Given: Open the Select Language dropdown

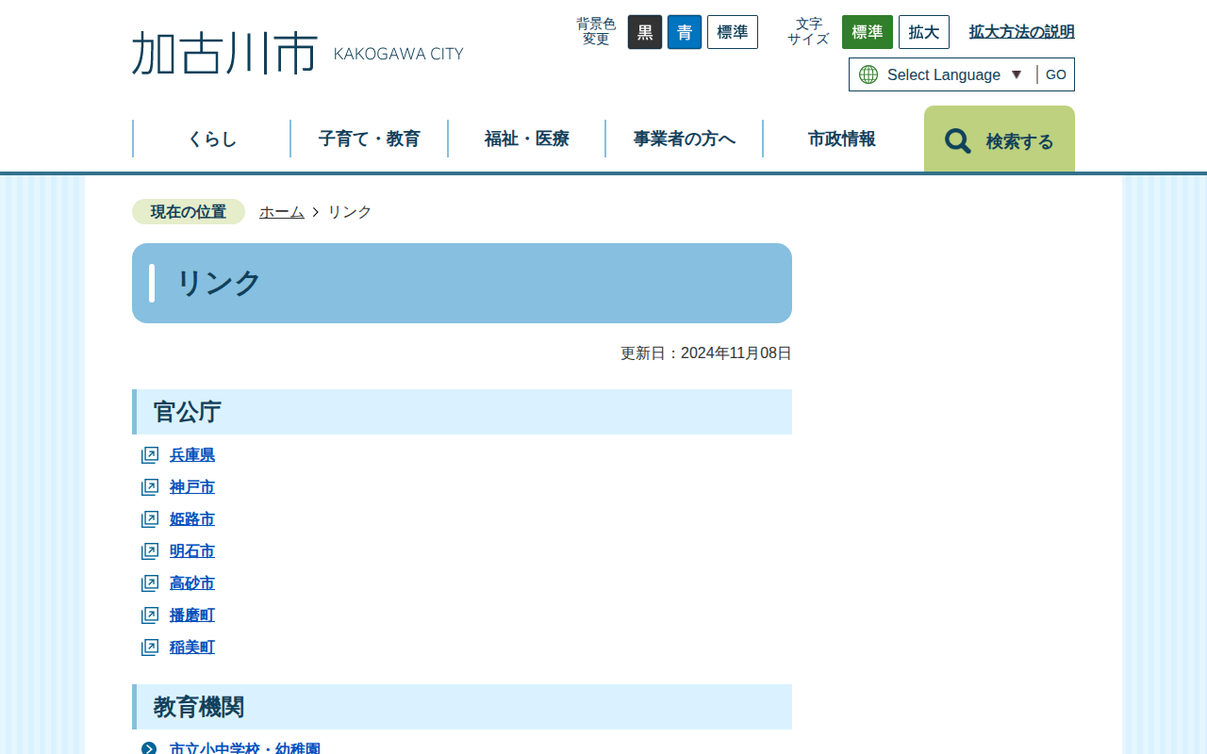Looking at the screenshot, I should coord(954,74).
